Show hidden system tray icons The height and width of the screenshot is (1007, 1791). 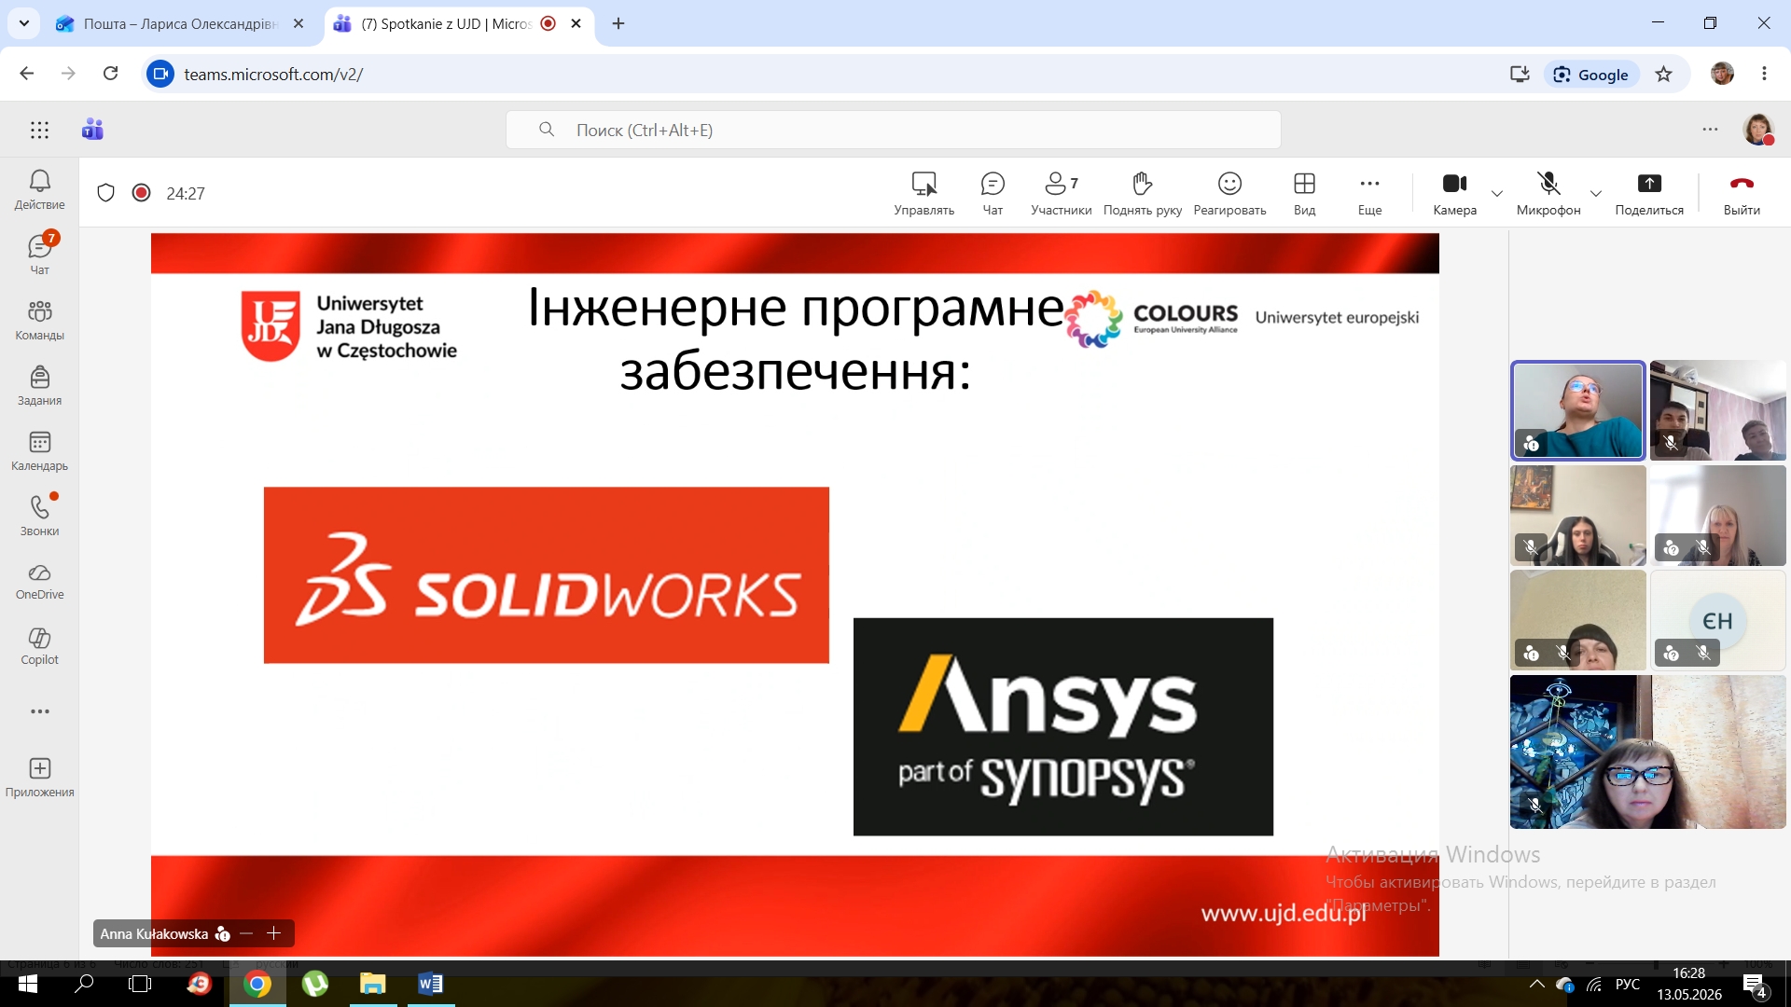pos(1537,985)
